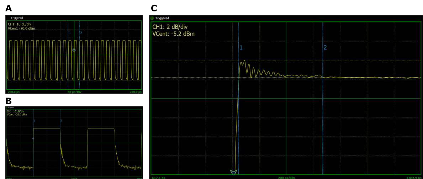Click the diamond trigger marker in top-left plot
The width and height of the screenshot is (423, 179).
coord(74,51)
